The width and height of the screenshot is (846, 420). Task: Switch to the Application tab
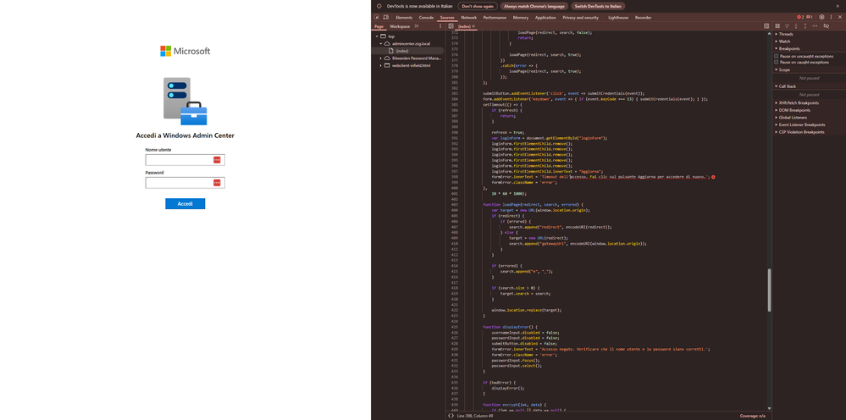point(545,17)
